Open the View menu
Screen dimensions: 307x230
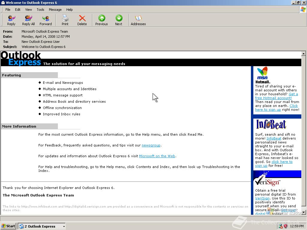(x=28, y=10)
